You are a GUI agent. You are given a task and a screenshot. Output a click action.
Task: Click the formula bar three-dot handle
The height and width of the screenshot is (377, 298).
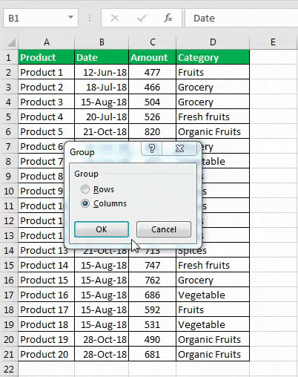[x=90, y=18]
